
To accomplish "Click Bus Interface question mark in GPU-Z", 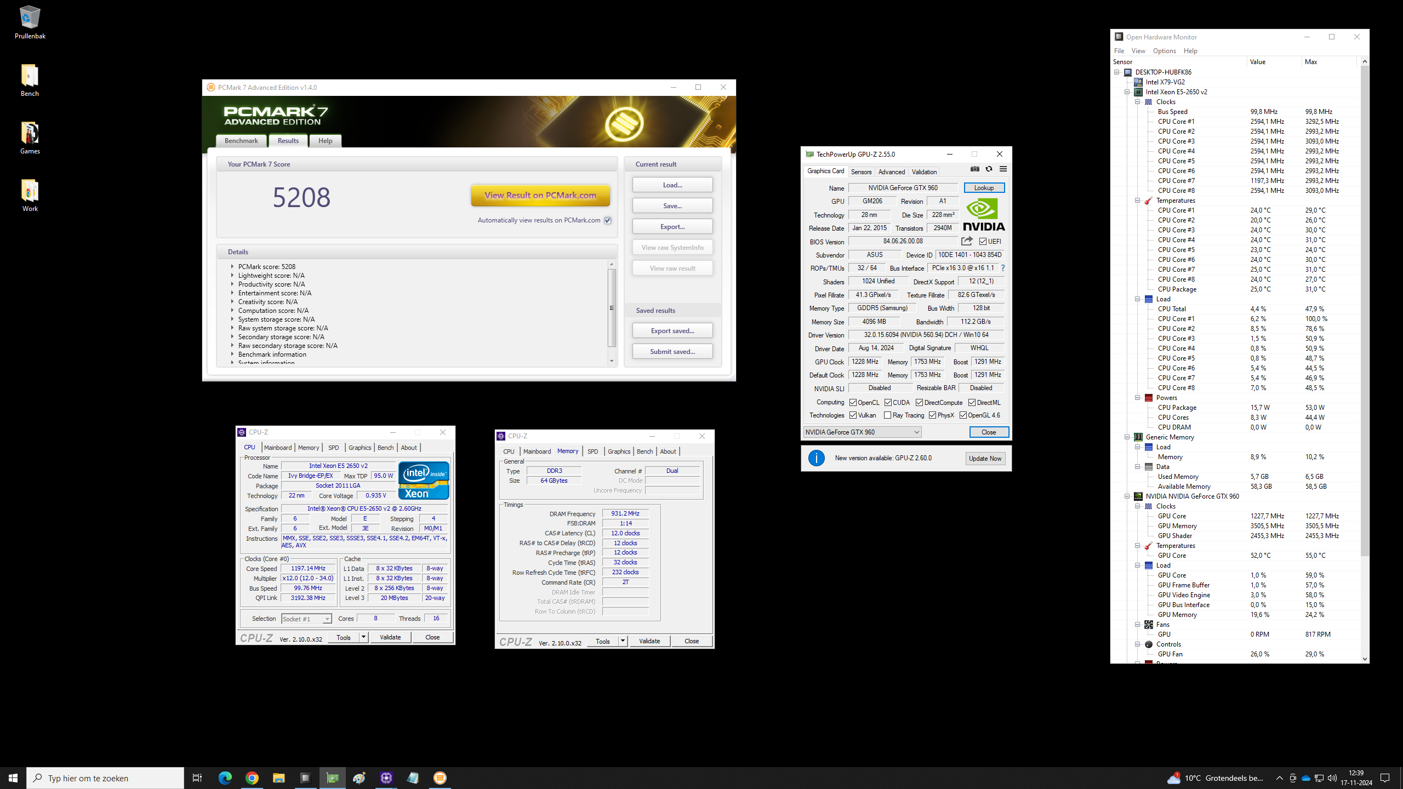I will [1003, 268].
